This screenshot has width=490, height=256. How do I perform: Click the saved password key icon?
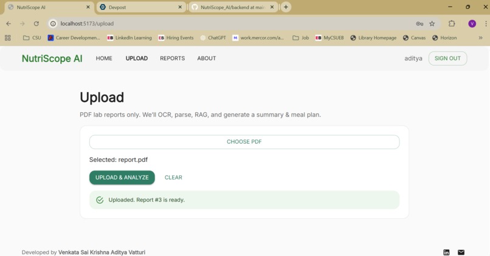419,24
